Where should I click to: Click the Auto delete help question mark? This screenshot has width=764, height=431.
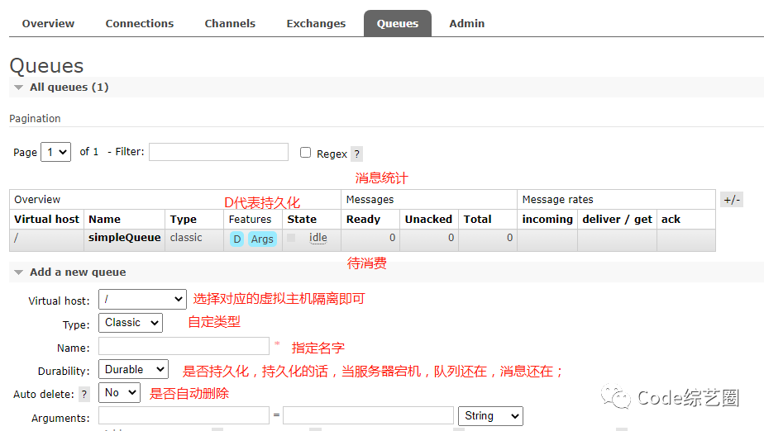84,395
